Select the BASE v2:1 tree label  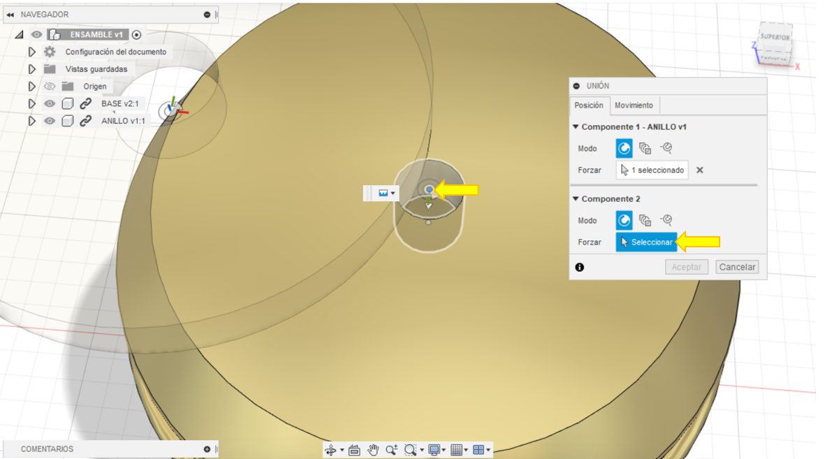pyautogui.click(x=120, y=103)
